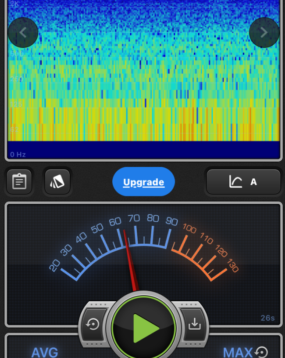The width and height of the screenshot is (285, 358).
Task: Tap the 26s elapsed time indicator
Action: (267, 318)
